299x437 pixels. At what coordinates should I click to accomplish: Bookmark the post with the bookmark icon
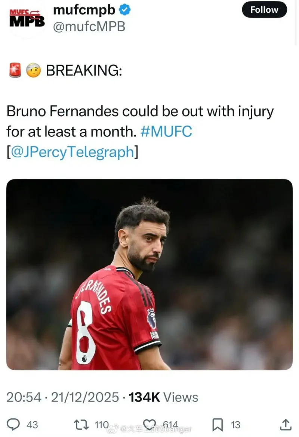(218, 425)
